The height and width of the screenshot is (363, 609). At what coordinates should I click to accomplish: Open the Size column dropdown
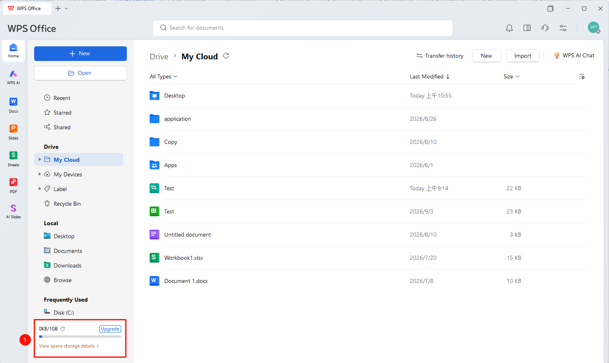tap(511, 76)
